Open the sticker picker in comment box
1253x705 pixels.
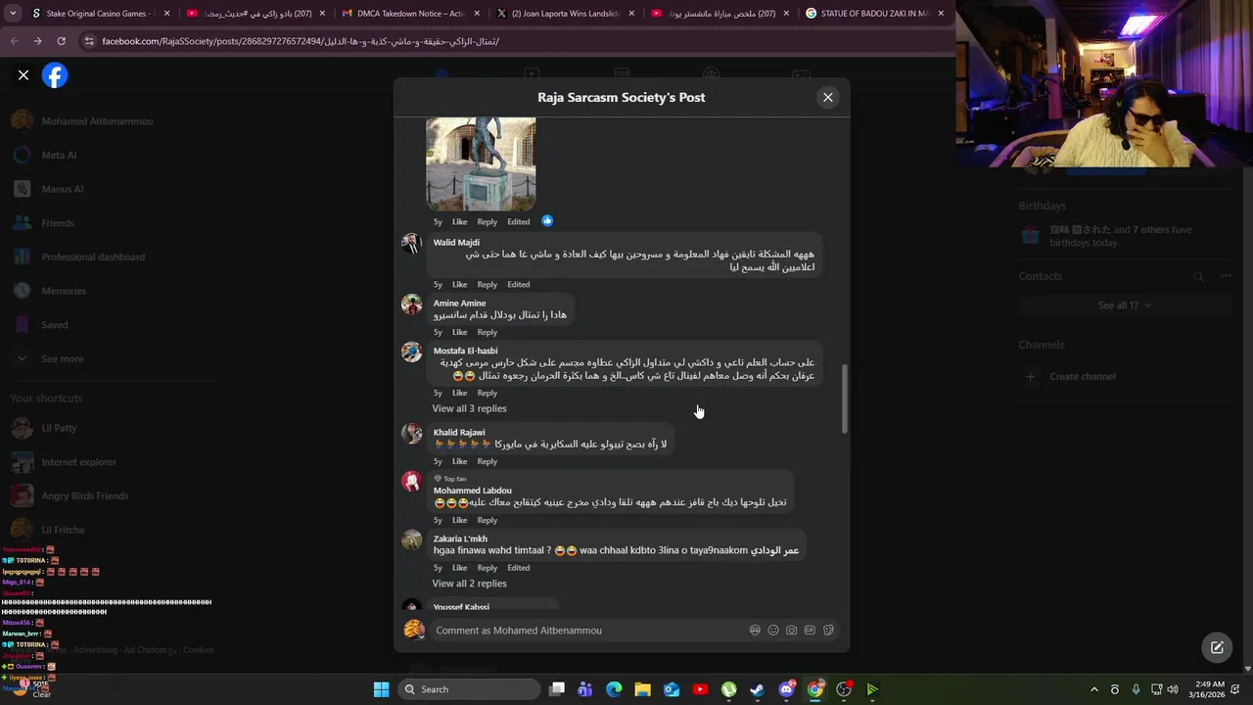828,631
